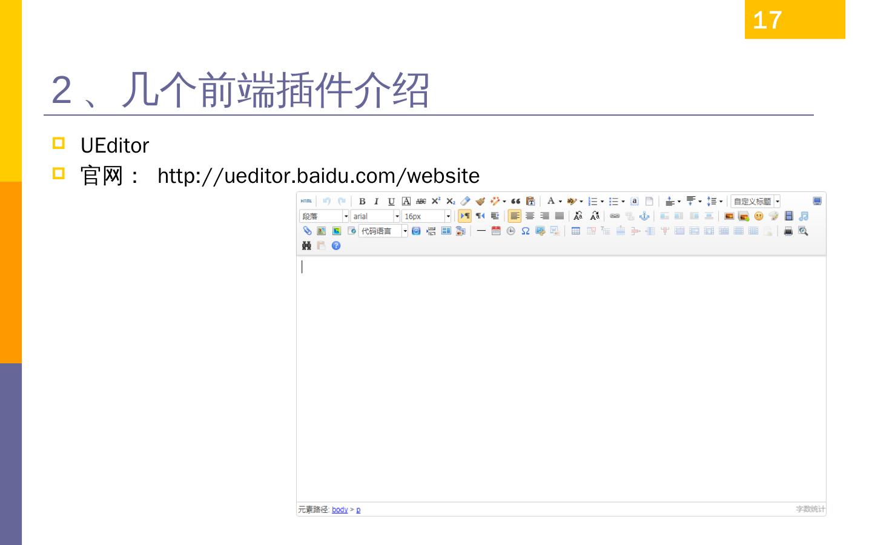The height and width of the screenshot is (545, 872).
Task: Click the Bold icon
Action: pyautogui.click(x=362, y=201)
